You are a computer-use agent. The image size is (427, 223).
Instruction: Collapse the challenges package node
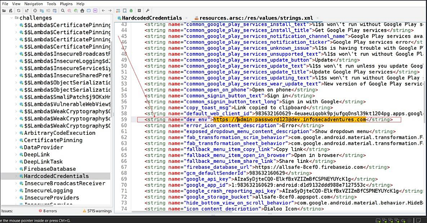12,18
